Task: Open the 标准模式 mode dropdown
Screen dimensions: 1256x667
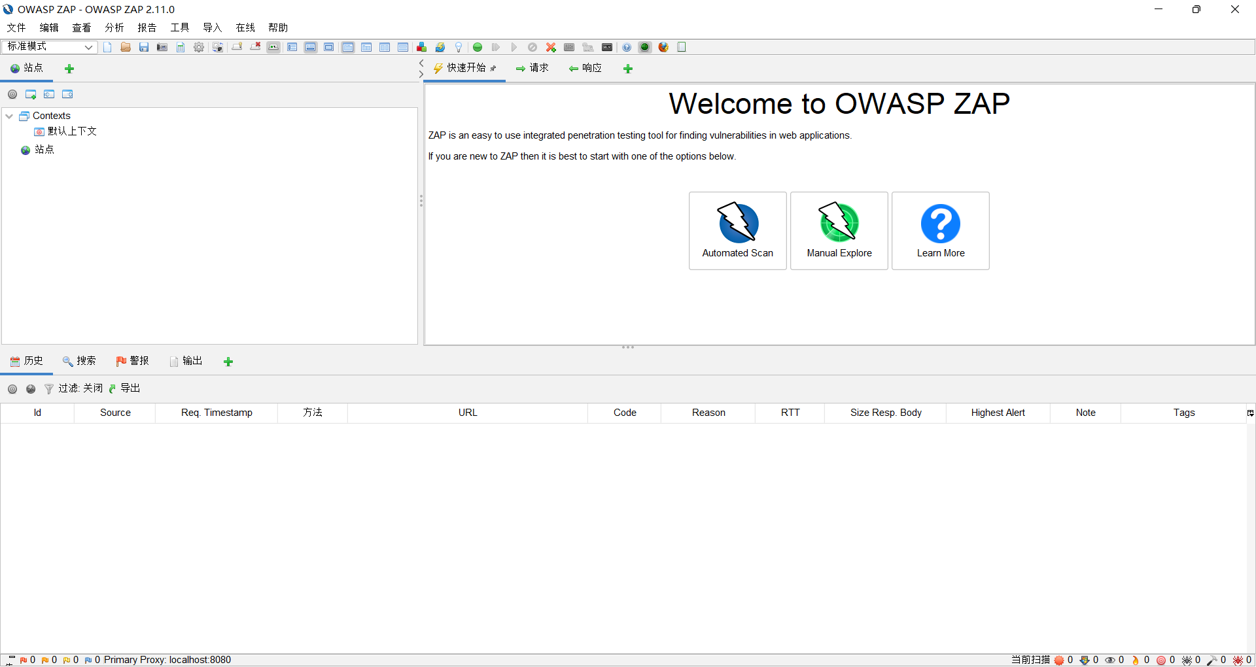Action: [x=50, y=46]
